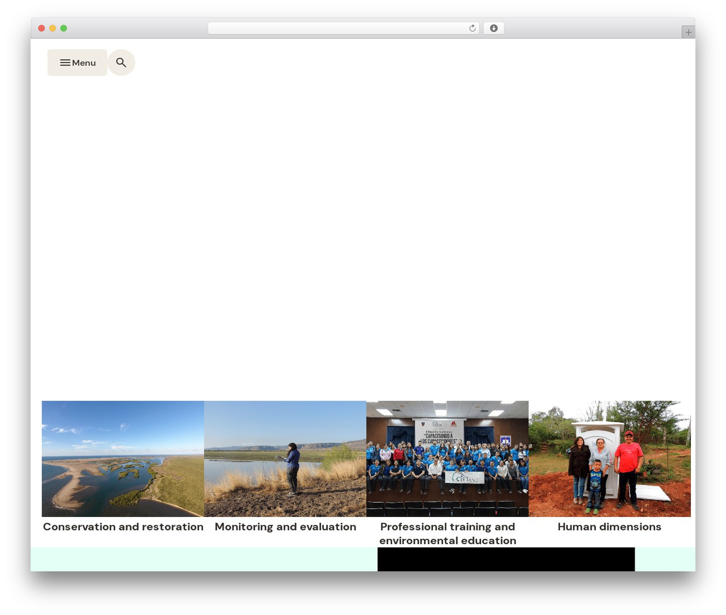This screenshot has height=615, width=726.
Task: Follow the Monitoring and evaluation link
Action: (x=285, y=526)
